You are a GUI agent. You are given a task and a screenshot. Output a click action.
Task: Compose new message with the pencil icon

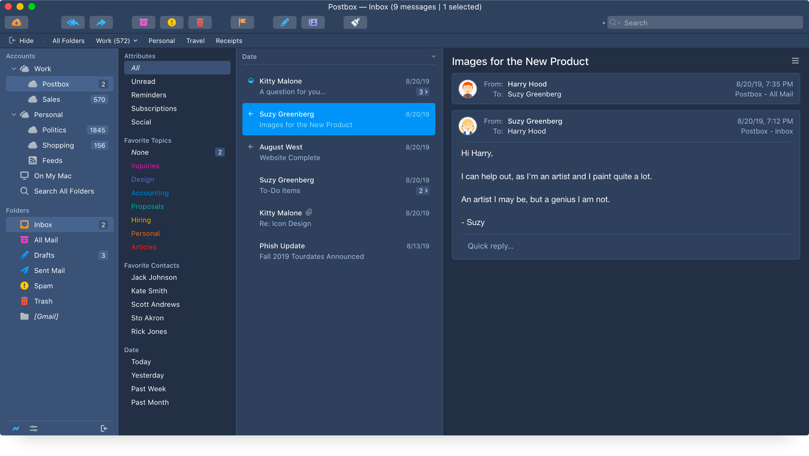tap(284, 22)
